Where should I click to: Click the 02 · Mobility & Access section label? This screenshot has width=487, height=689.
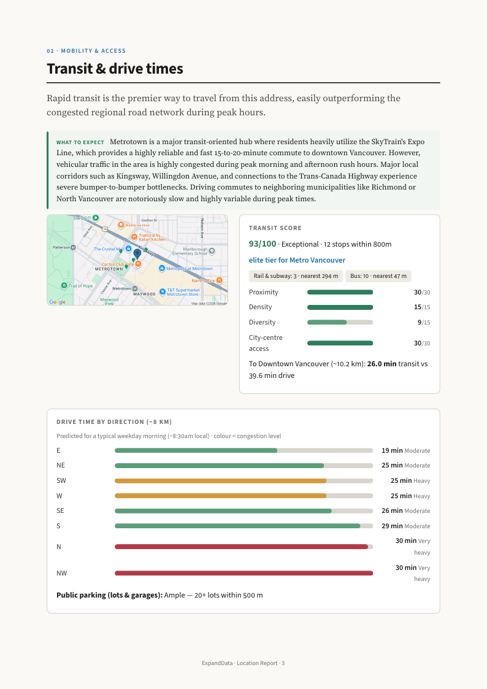click(x=86, y=51)
